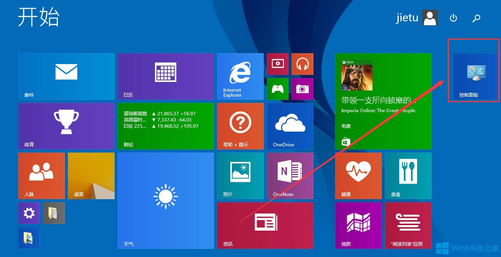Launch the Camera app
The height and width of the screenshot is (257, 501).
(x=302, y=89)
